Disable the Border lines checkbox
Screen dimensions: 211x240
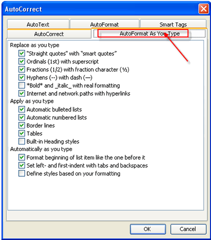(x=22, y=125)
